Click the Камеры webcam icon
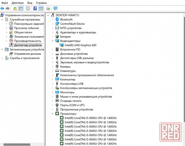 tap(57, 67)
